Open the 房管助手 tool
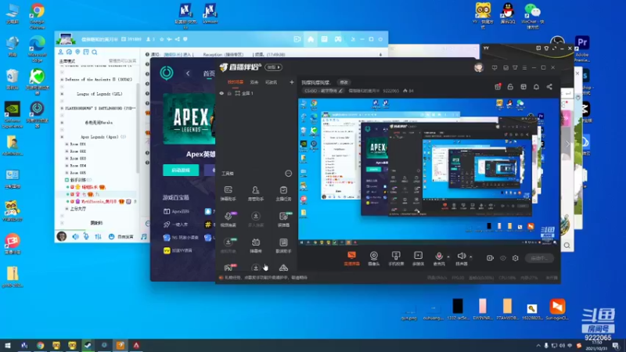626x352 pixels. pyautogui.click(x=256, y=193)
